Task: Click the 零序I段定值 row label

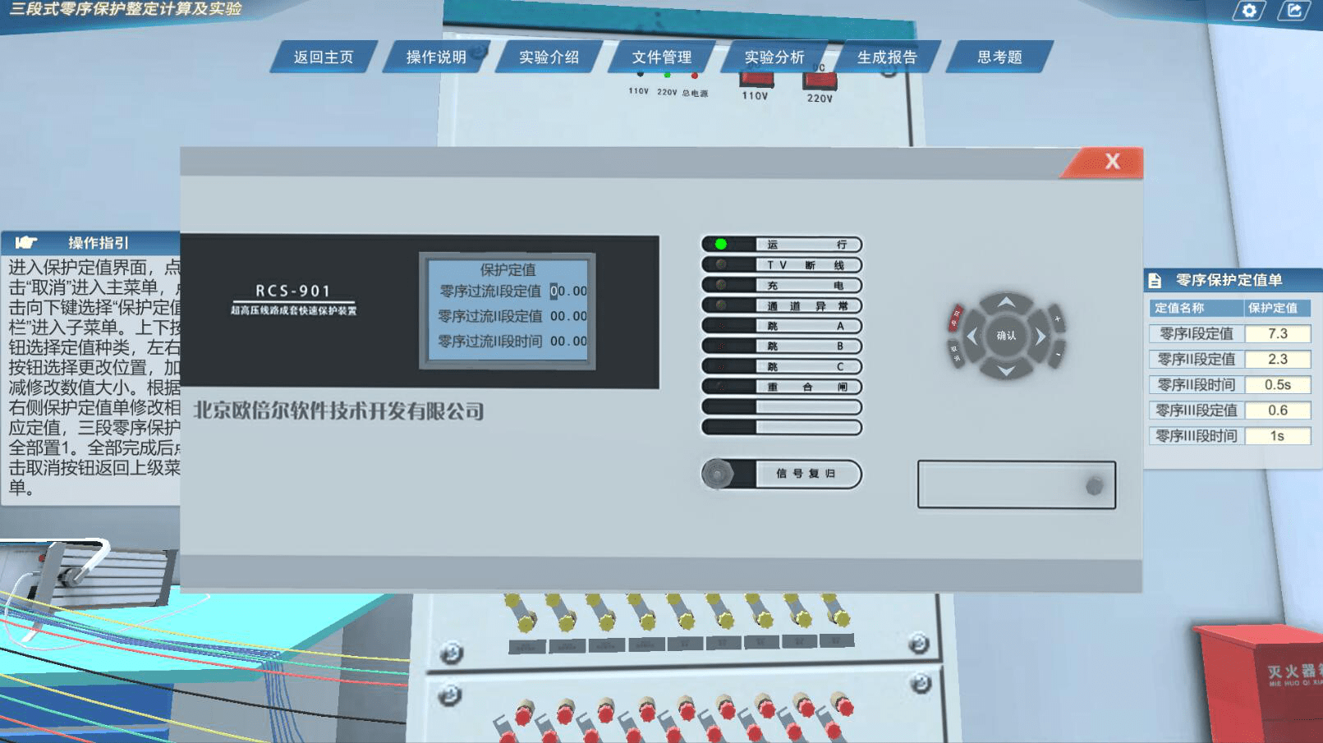Action: click(1197, 333)
